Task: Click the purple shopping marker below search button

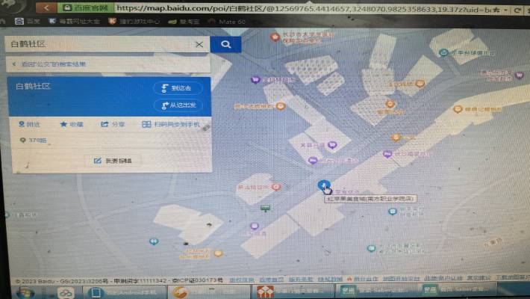Action: (255, 80)
